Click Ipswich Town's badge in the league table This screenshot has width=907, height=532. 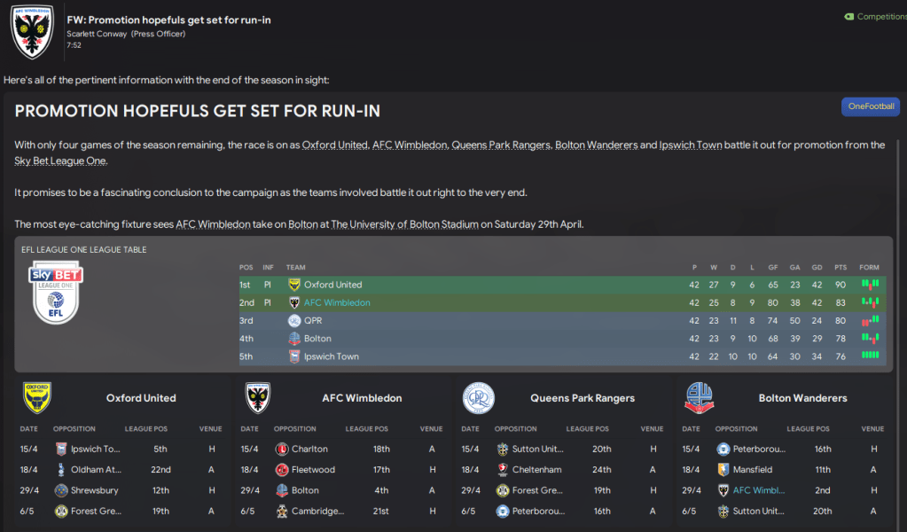tap(294, 356)
